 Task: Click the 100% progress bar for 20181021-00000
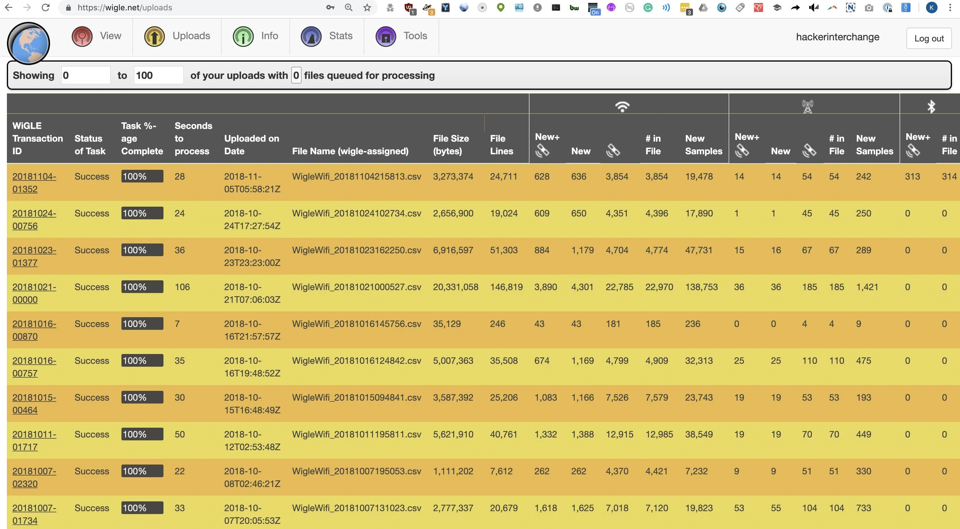tap(142, 287)
